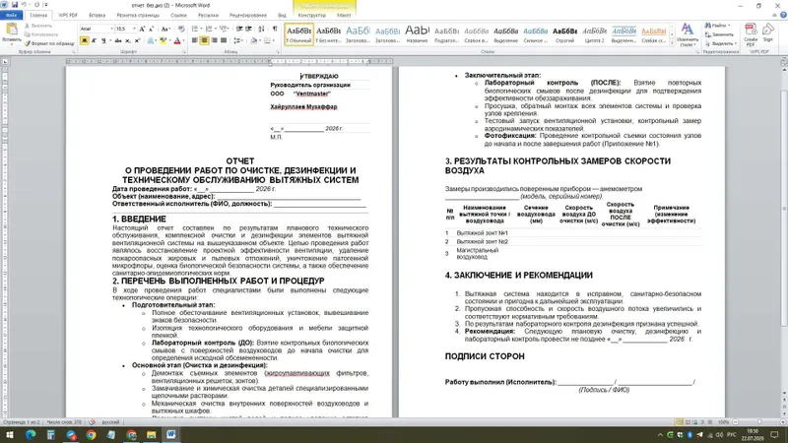The image size is (788, 443).
Task: Click the spell check icon in status bar
Action: (x=92, y=422)
